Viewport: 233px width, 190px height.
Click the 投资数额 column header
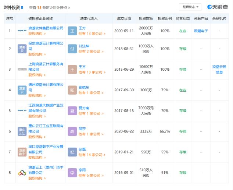pos(146,18)
